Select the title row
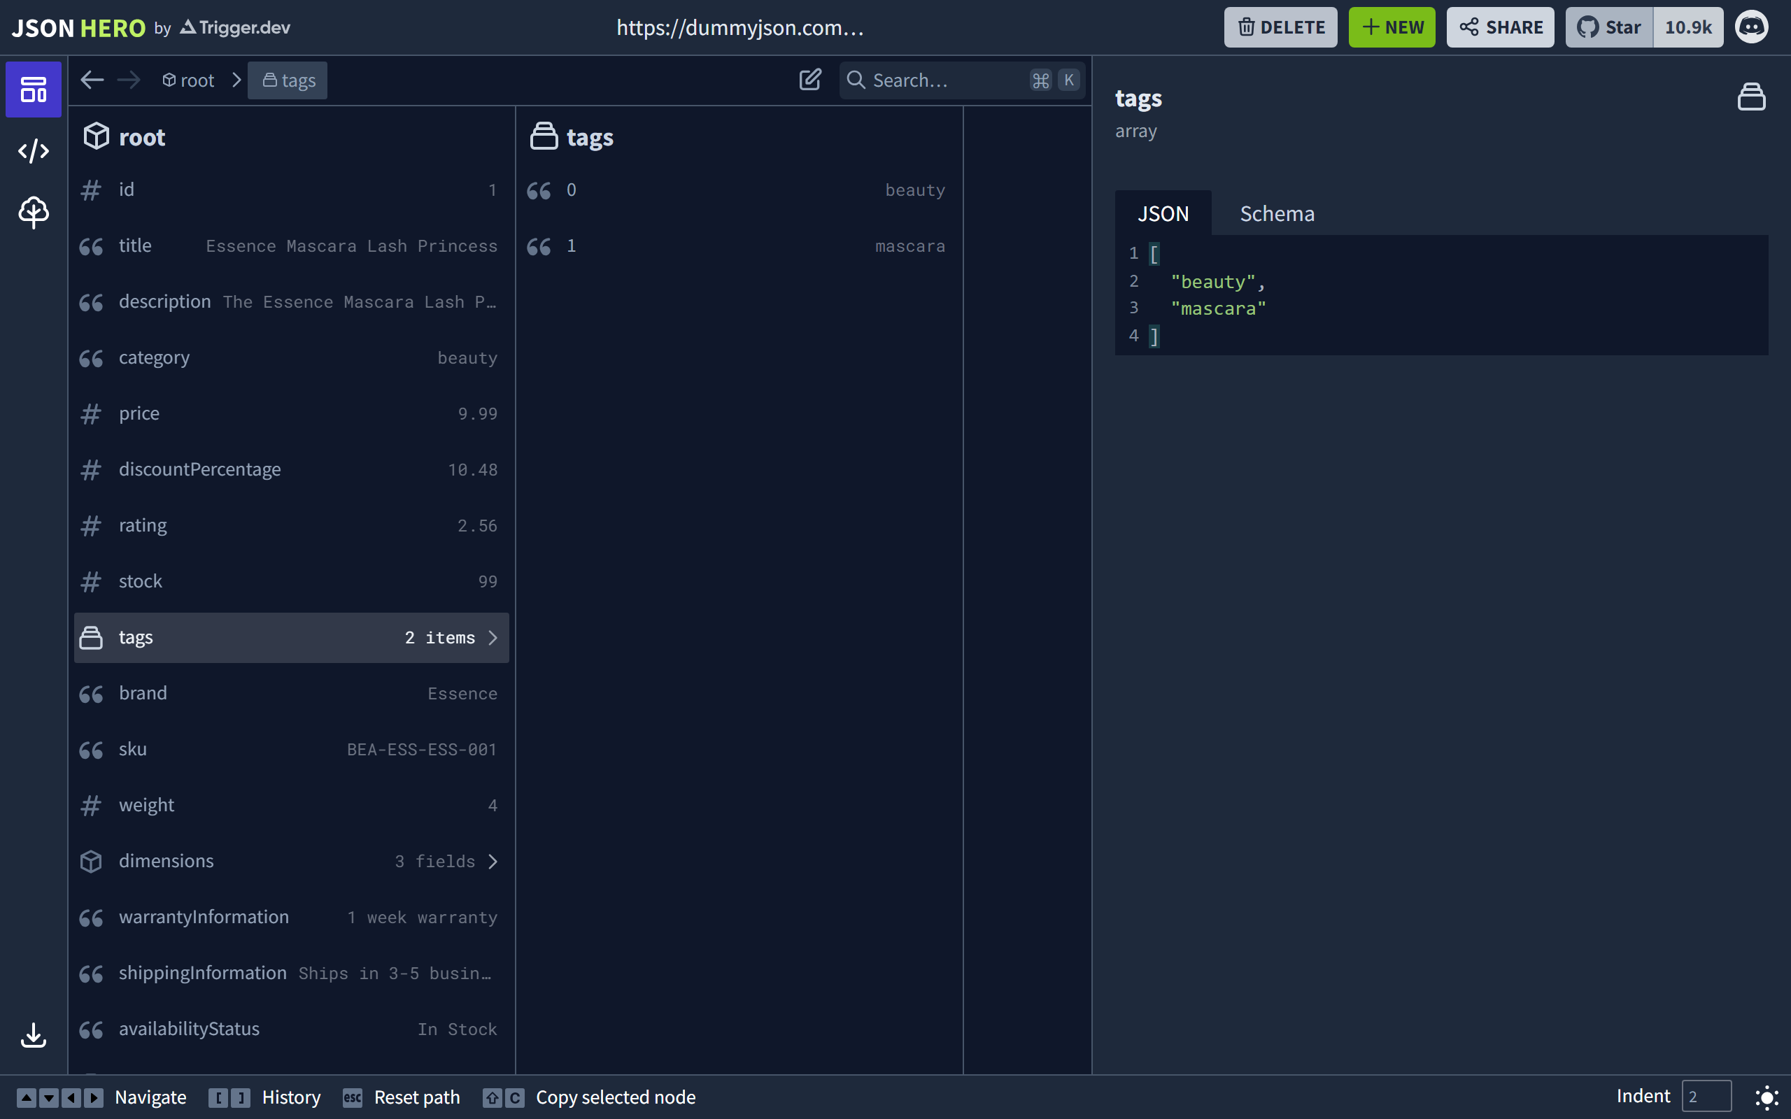This screenshot has height=1119, width=1791. pos(292,245)
